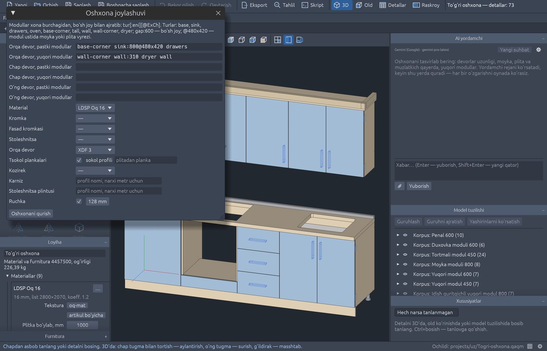547x351 pixels.
Task: Click the highlighted side-panel layout icon
Action: click(x=288, y=40)
